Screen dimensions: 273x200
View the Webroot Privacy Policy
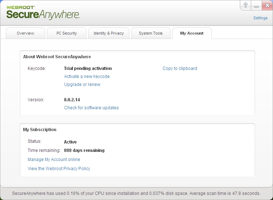(59, 169)
